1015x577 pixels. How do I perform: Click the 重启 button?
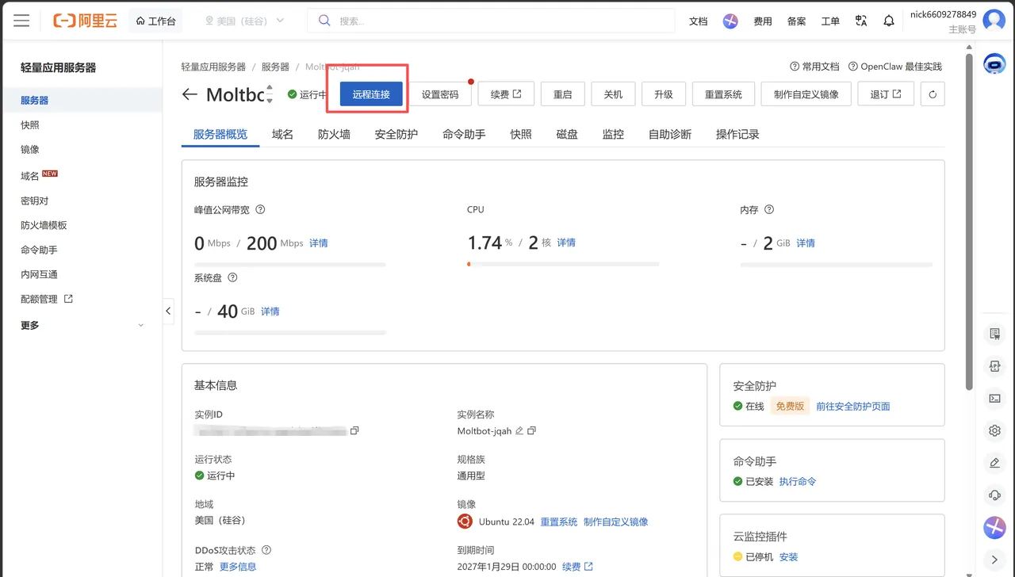coord(562,94)
